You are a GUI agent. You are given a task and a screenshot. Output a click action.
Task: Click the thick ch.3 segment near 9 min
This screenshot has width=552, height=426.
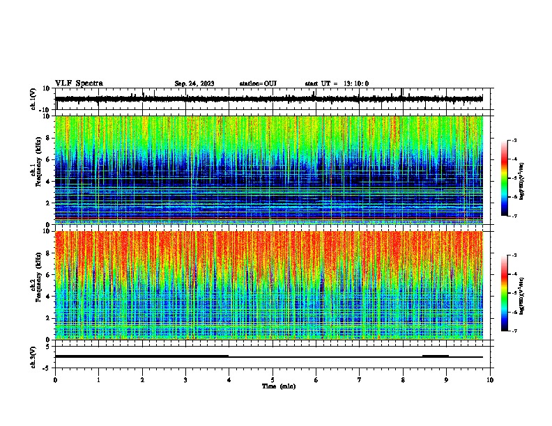436,356
